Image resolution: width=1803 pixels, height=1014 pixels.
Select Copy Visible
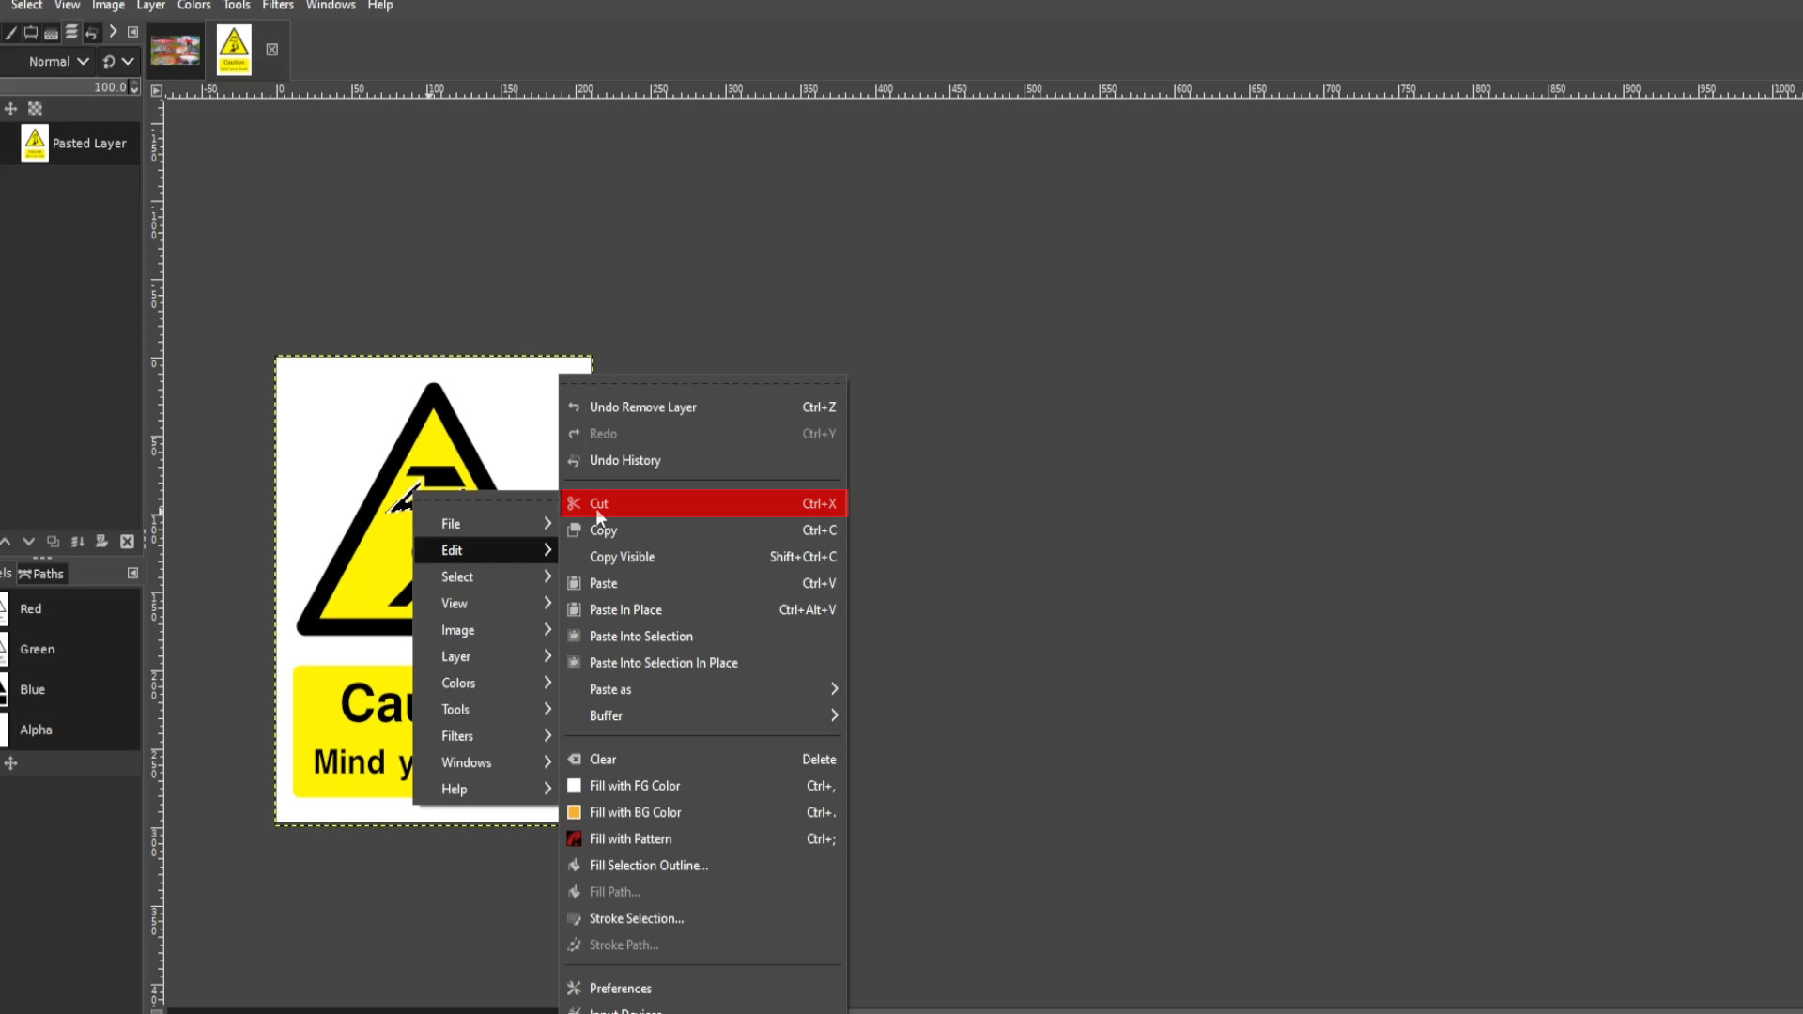[x=703, y=557]
